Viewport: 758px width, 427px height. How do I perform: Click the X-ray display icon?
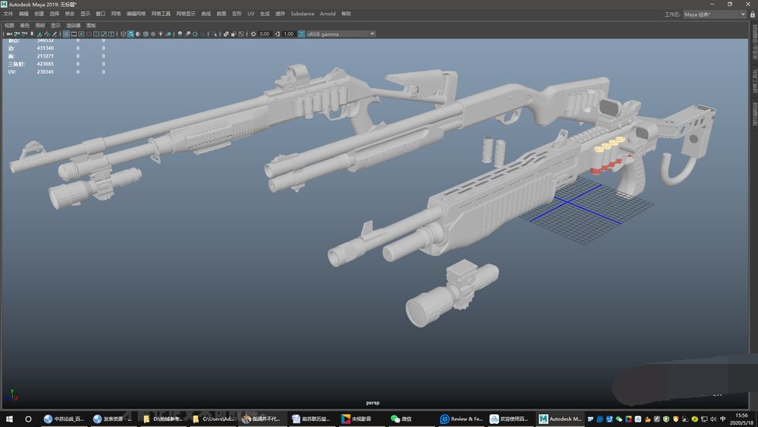point(225,34)
